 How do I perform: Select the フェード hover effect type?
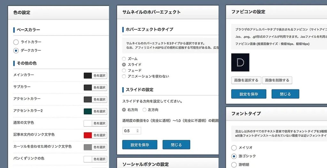click(x=124, y=71)
